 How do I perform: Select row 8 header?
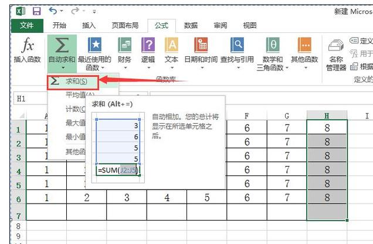[x=19, y=226]
